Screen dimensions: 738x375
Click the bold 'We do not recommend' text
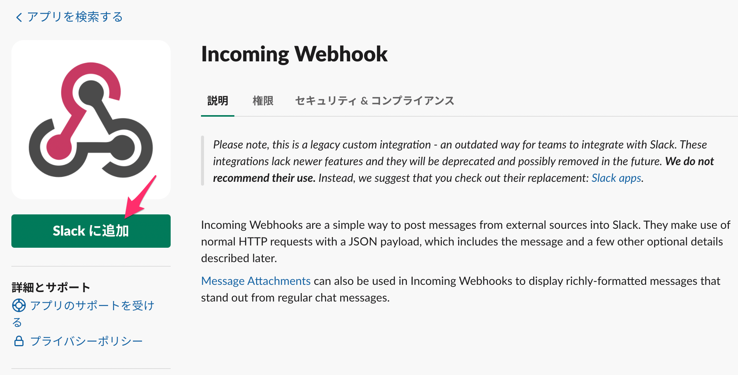[463, 170]
